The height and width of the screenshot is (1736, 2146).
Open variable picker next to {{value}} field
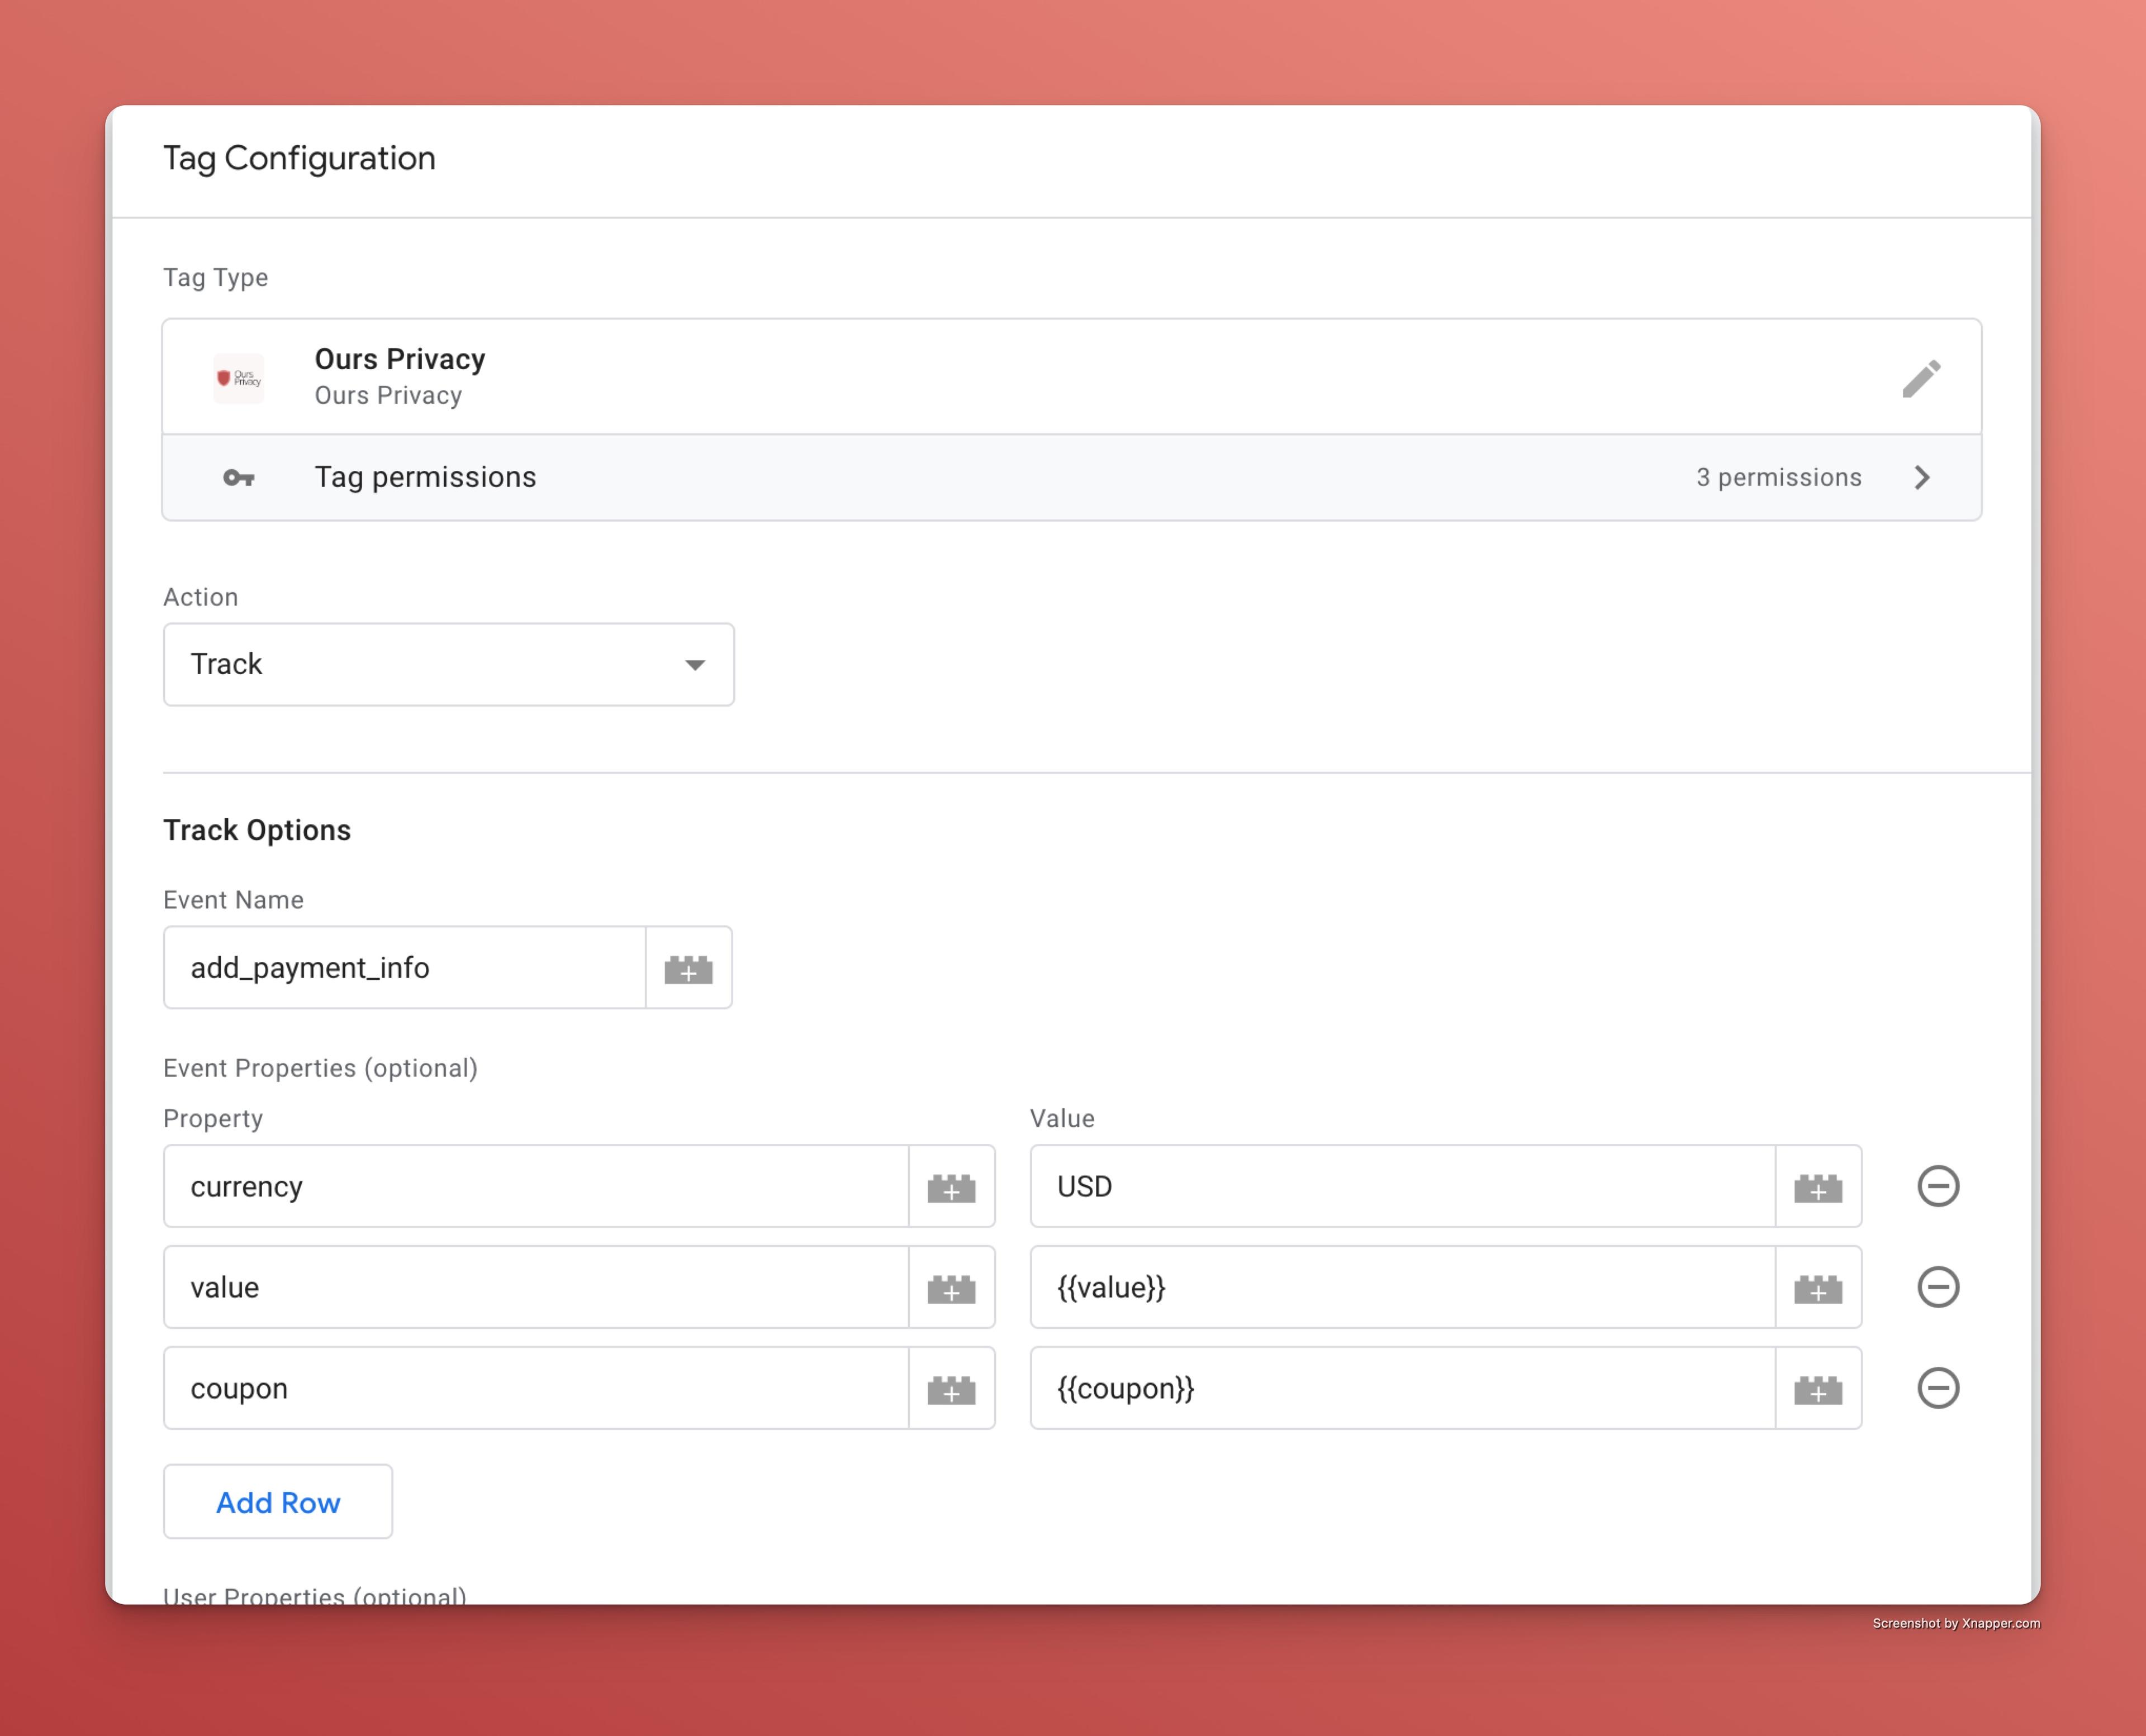click(x=1817, y=1288)
